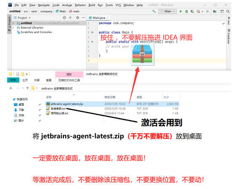
Task: Open the Analyze menu
Action: [67, 5]
